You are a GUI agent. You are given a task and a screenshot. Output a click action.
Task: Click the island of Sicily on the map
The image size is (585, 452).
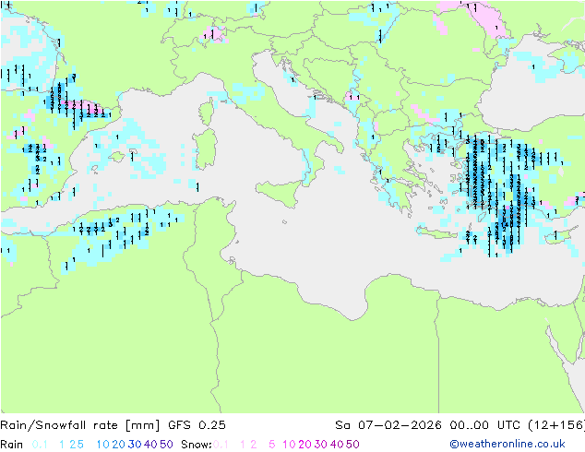280,192
